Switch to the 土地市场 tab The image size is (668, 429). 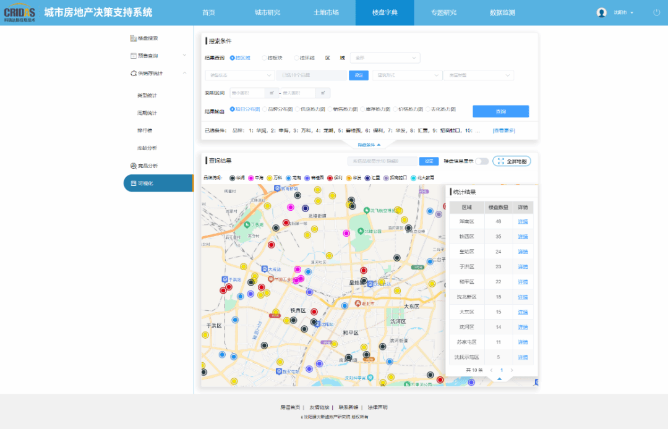[x=326, y=12]
